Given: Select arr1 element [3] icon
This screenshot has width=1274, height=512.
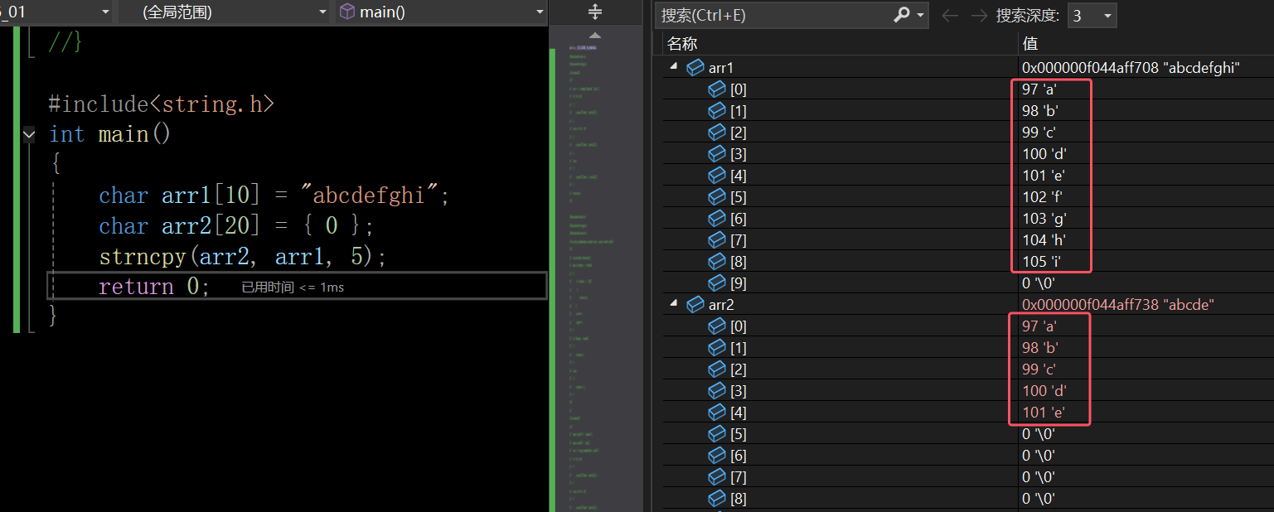Looking at the screenshot, I should [716, 154].
